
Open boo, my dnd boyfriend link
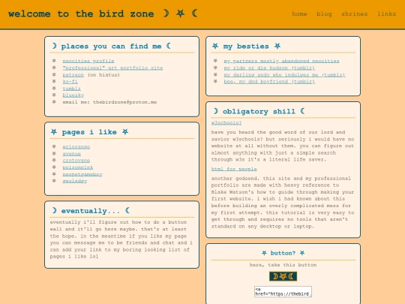click(269, 82)
